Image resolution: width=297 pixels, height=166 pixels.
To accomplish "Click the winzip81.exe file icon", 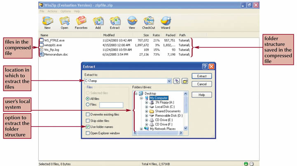I will 41,45.
